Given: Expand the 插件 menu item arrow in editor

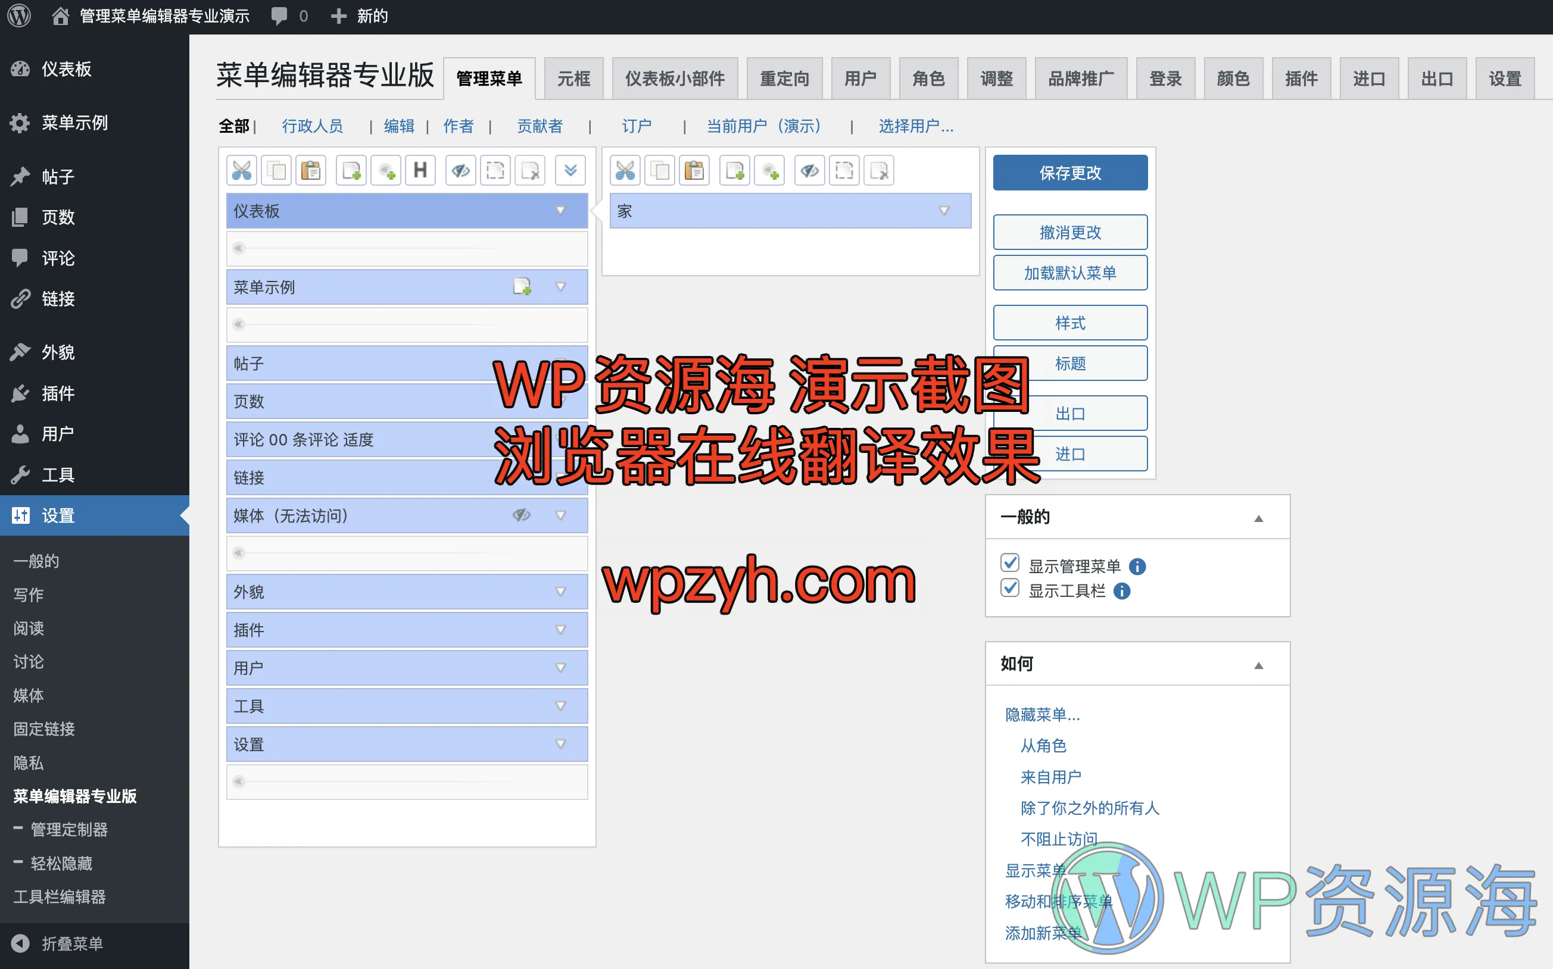Looking at the screenshot, I should point(560,630).
